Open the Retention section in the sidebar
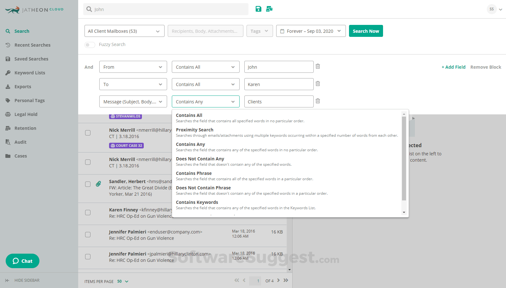The height and width of the screenshot is (288, 506). click(x=25, y=128)
